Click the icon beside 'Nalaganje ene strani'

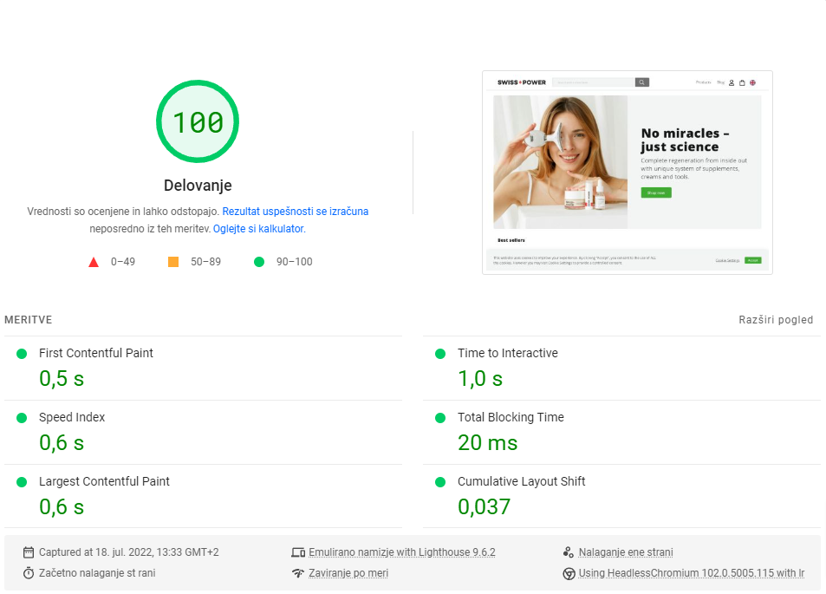(569, 552)
